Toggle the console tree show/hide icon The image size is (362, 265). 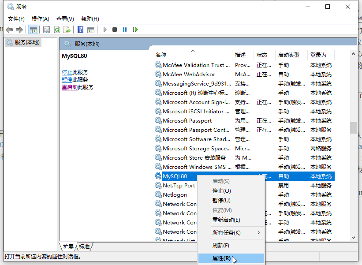click(33, 30)
